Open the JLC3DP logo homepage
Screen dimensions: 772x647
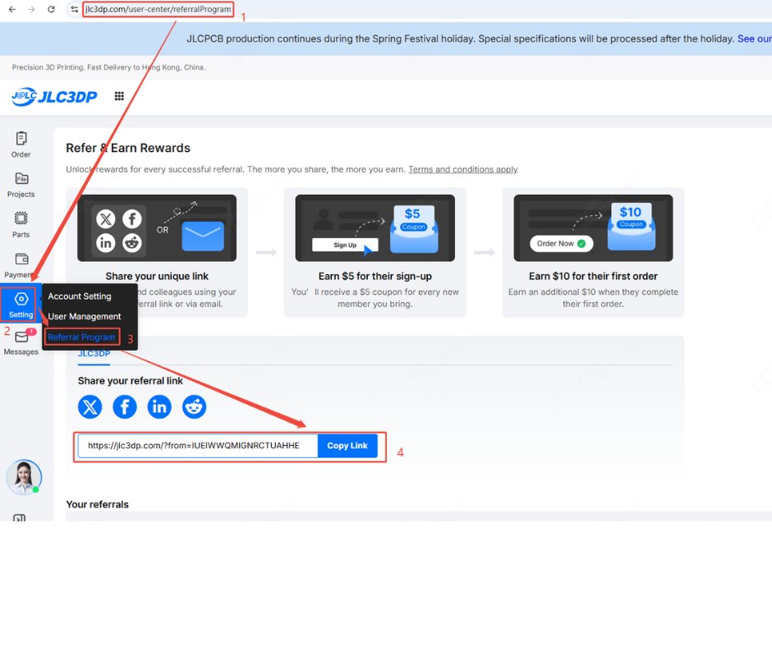point(55,97)
